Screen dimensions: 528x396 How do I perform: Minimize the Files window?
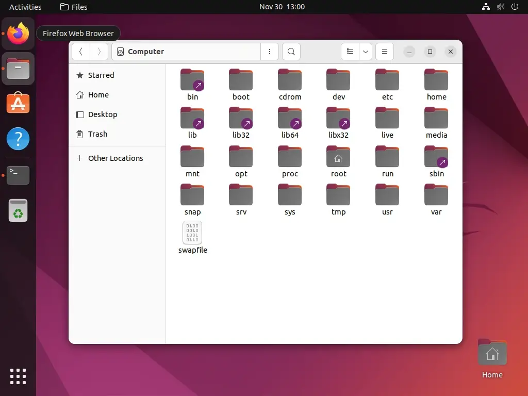click(409, 52)
